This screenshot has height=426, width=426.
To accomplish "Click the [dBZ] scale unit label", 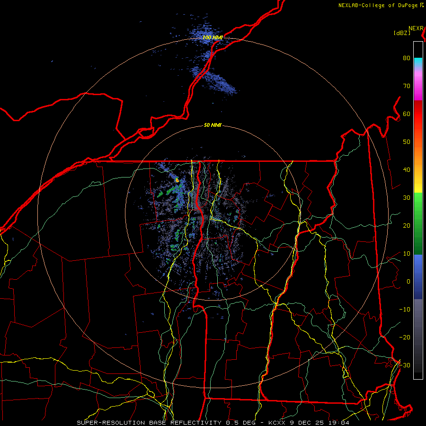I will coord(402,33).
